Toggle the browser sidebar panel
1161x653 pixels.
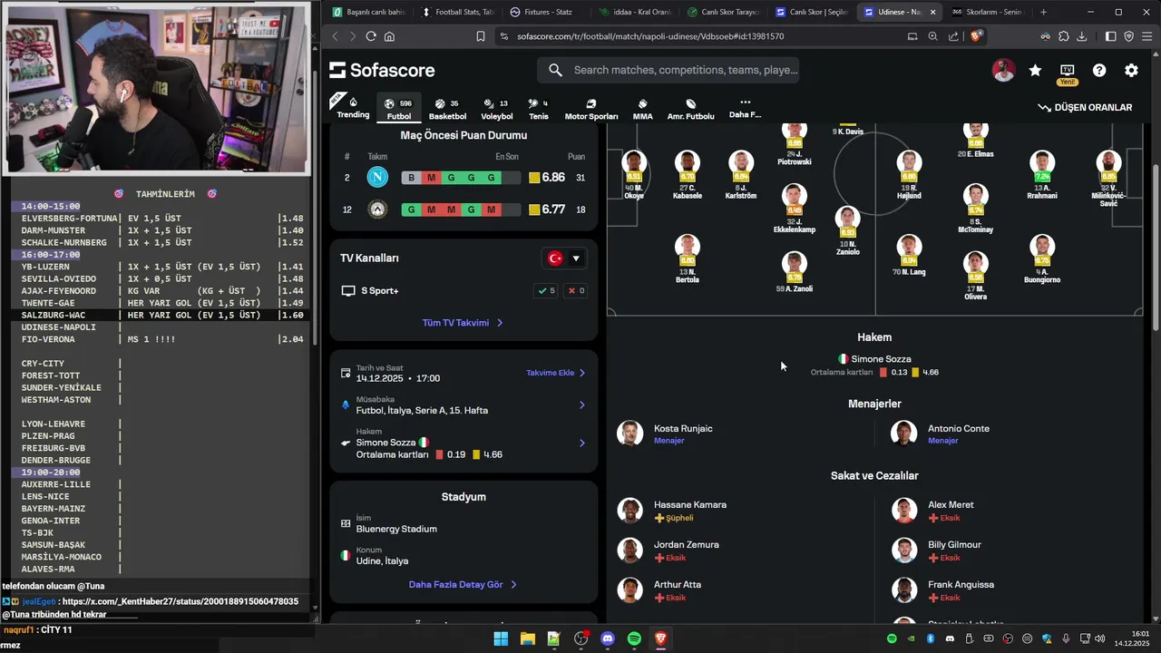[x=1111, y=36]
